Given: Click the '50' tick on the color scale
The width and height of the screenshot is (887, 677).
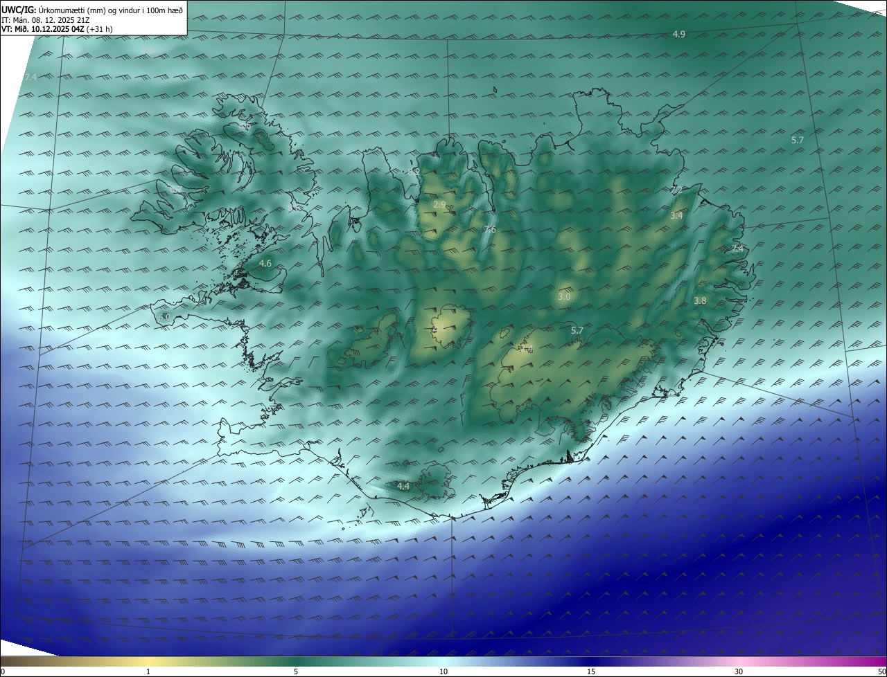Looking at the screenshot, I should (x=881, y=671).
